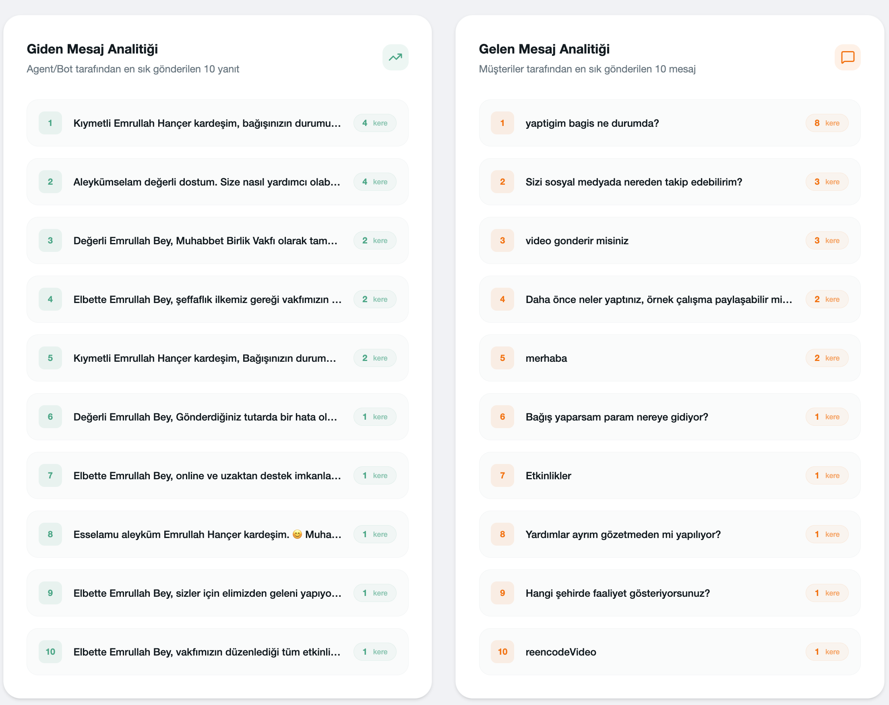Viewport: 889px width, 705px height.
Task: Click the green rank 10 badge
Action: [x=50, y=651]
